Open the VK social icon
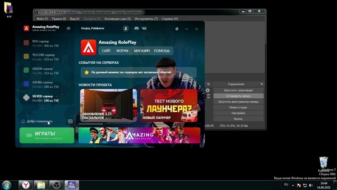337x190 pixels. tap(144, 28)
